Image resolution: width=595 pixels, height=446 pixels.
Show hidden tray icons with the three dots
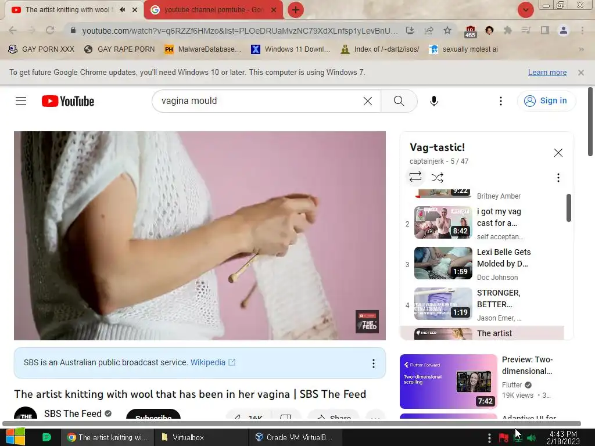coord(489,438)
